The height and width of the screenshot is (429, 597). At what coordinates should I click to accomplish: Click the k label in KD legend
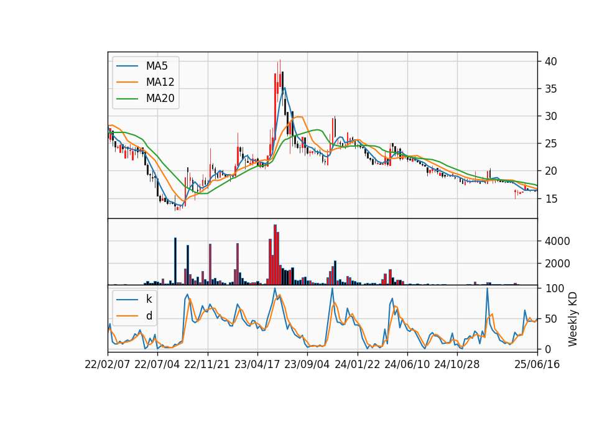[x=149, y=299]
